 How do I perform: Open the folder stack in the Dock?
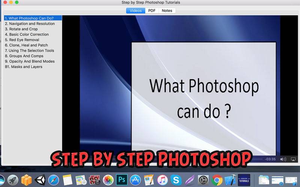click(x=264, y=180)
